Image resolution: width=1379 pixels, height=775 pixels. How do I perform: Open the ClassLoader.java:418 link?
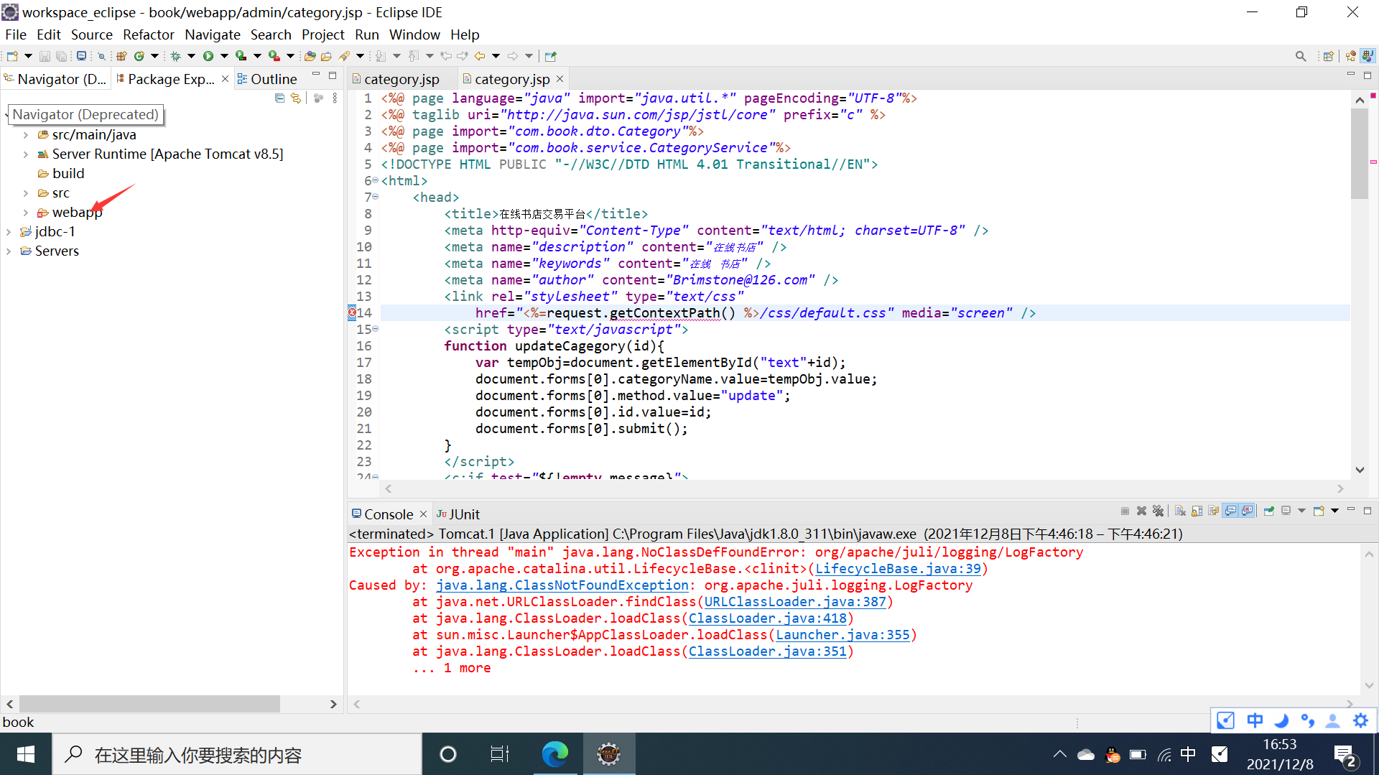pyautogui.click(x=767, y=618)
